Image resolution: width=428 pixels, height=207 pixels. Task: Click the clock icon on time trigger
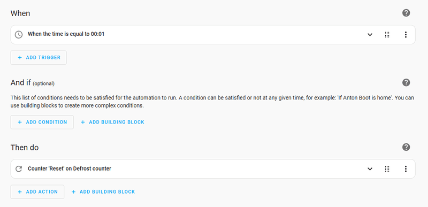point(19,35)
